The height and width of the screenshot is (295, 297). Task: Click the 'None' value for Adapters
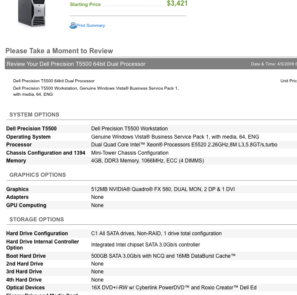[97, 197]
